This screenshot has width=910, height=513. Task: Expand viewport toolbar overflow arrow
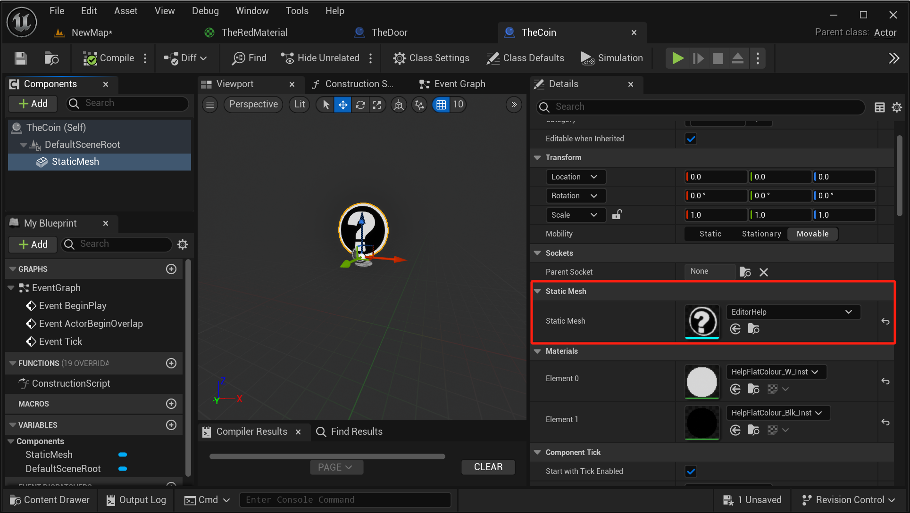pos(514,105)
